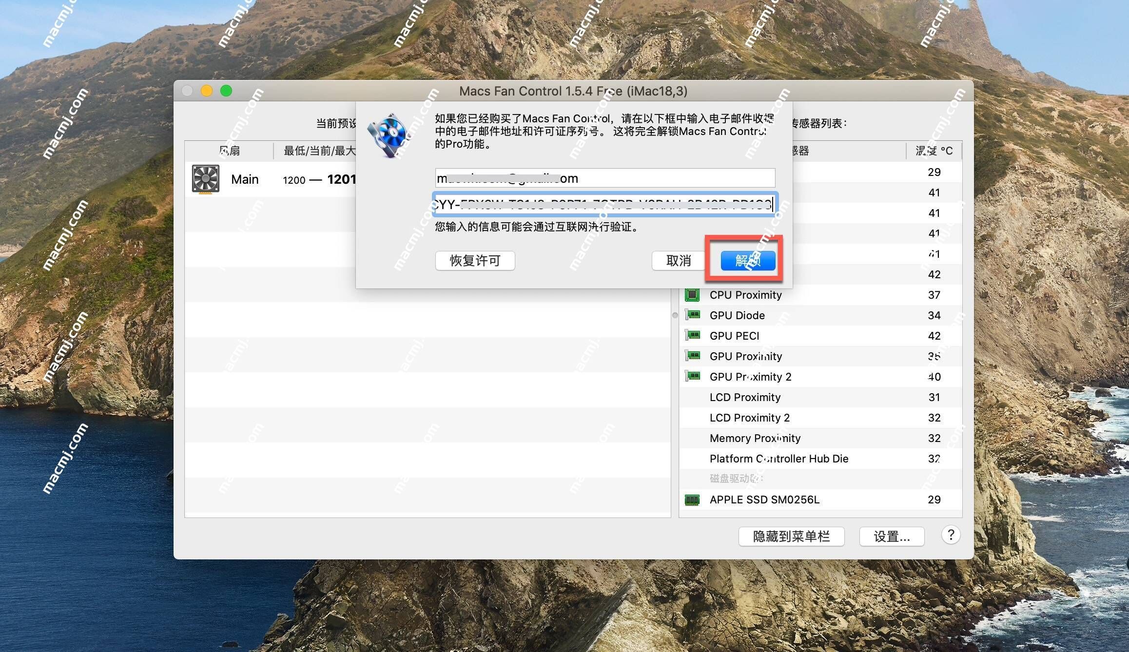
Task: Click the 取消 cancel button
Action: (x=678, y=261)
